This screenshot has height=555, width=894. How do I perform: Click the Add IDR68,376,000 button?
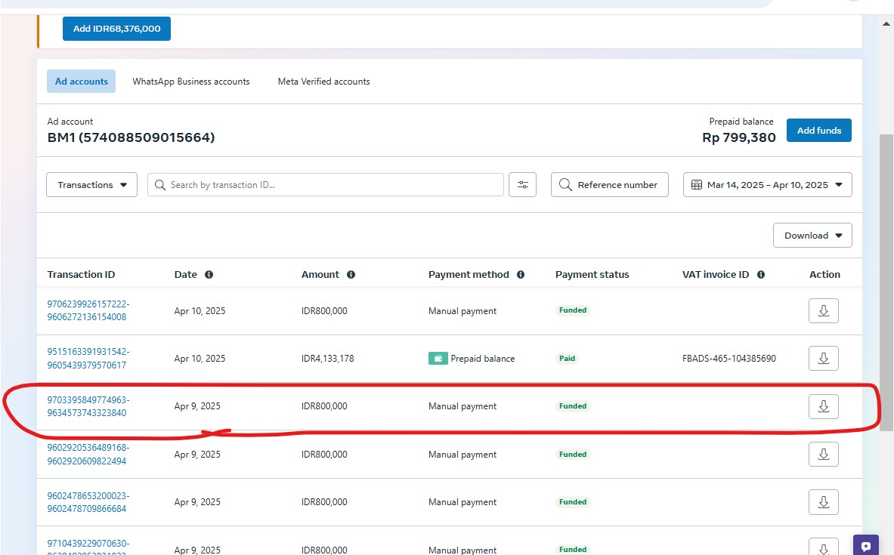pos(116,29)
